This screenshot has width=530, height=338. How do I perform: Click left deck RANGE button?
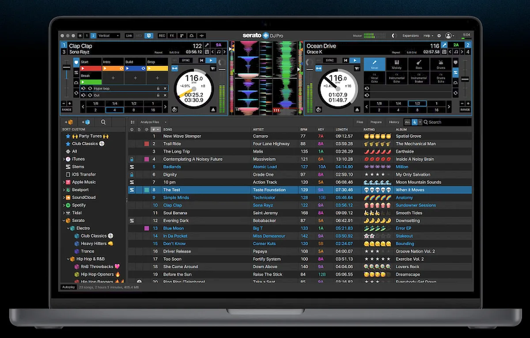pyautogui.click(x=66, y=110)
